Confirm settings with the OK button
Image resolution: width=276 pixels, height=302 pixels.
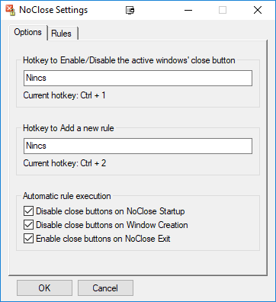pyautogui.click(x=44, y=288)
